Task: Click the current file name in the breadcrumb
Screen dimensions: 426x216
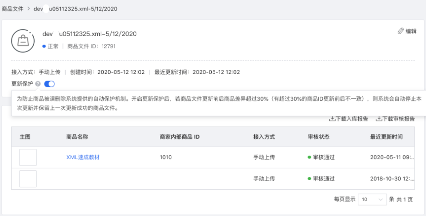Action: coord(76,9)
